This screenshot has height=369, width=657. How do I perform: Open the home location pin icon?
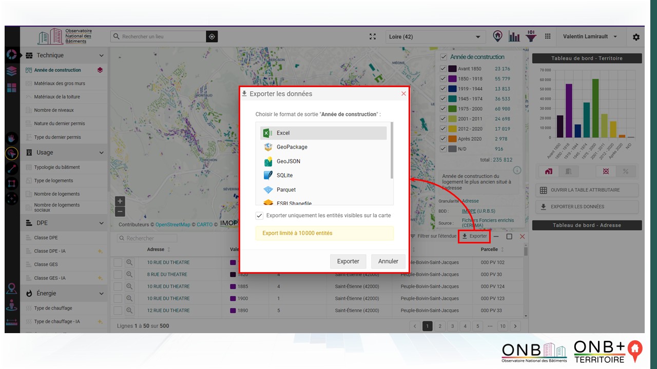click(x=497, y=36)
